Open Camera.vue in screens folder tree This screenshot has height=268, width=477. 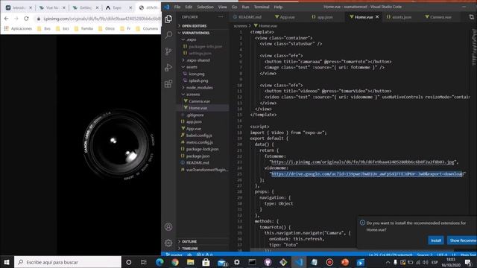click(199, 101)
